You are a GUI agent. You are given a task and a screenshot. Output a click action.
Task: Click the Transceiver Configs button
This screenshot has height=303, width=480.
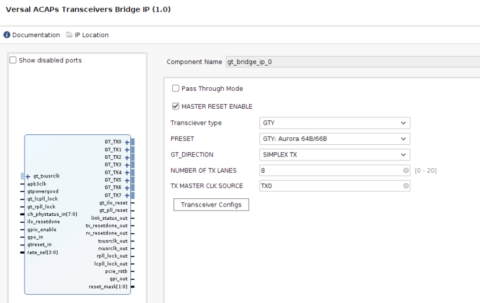[211, 205]
